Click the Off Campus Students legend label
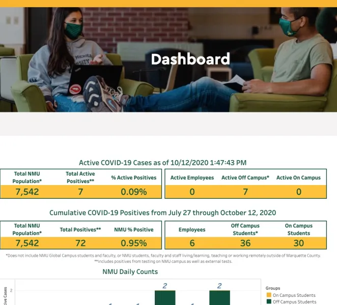 (294, 302)
